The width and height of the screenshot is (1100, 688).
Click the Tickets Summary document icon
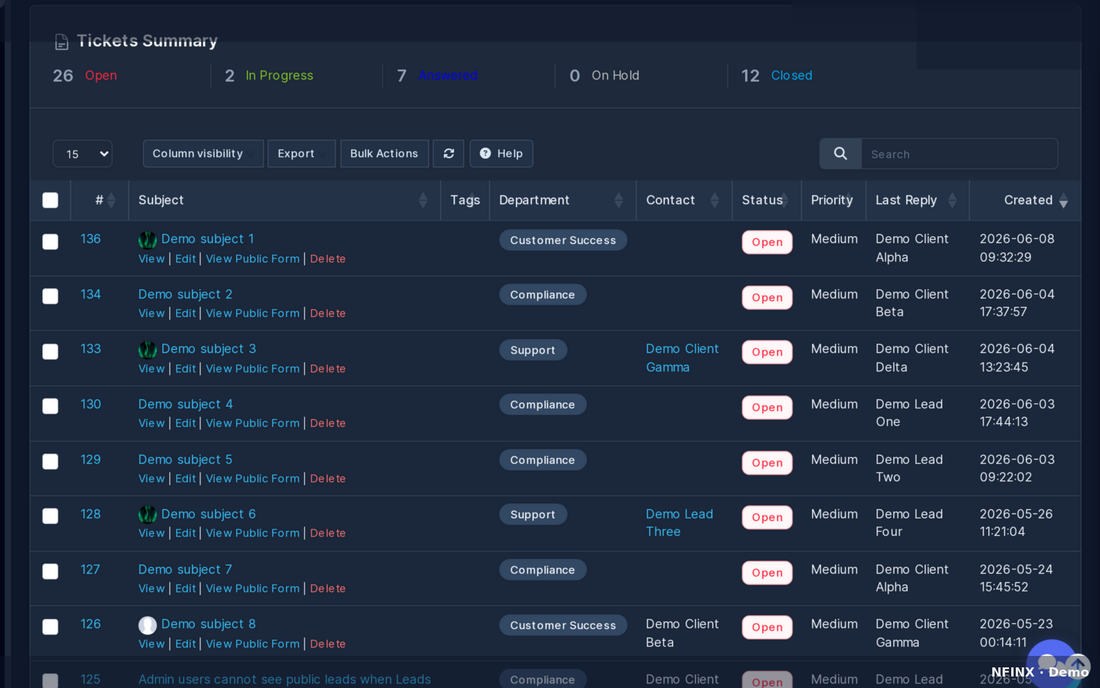coord(61,41)
